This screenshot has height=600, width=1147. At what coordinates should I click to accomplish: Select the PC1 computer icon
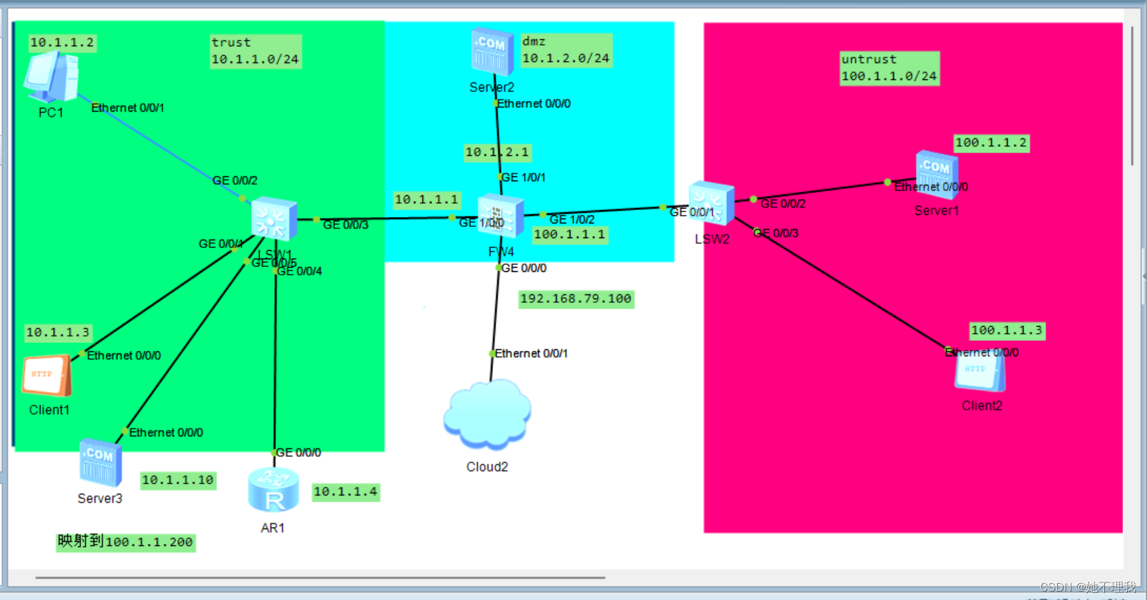point(51,77)
